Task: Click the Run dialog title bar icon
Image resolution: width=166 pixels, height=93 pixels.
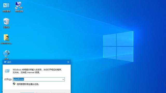Action: tap(5, 62)
